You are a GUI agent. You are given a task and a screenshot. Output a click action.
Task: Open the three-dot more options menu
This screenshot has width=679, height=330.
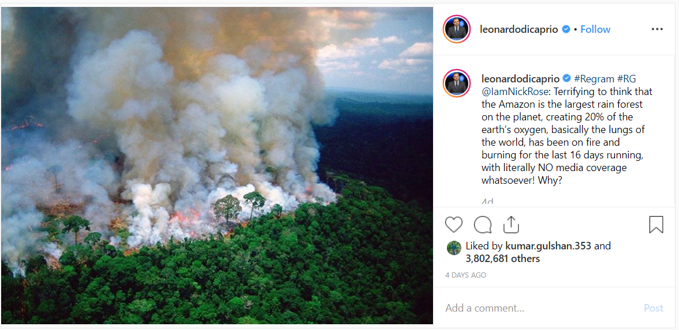click(x=657, y=29)
